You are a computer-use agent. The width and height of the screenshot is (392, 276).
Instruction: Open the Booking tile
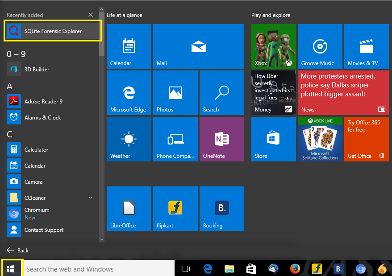(x=222, y=209)
